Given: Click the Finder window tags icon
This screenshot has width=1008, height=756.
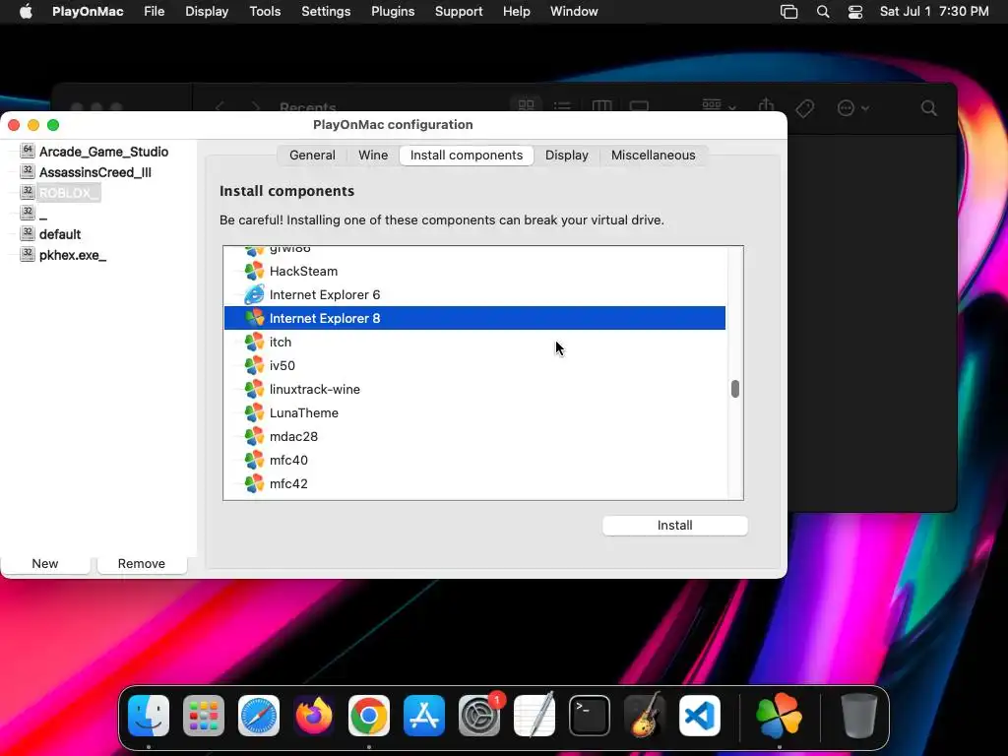Looking at the screenshot, I should tap(805, 108).
